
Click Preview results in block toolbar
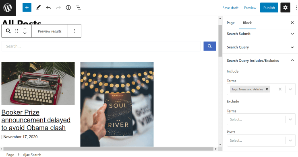tap(50, 31)
